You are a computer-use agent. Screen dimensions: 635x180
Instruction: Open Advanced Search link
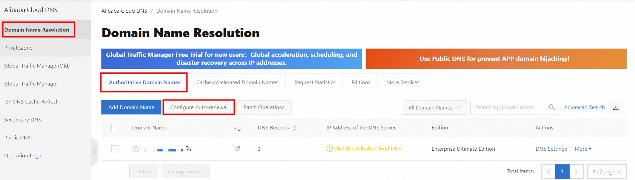point(584,107)
